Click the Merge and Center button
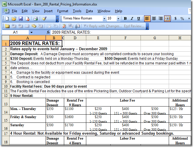Viewport: 194px width, 148px height. tap(167, 19)
